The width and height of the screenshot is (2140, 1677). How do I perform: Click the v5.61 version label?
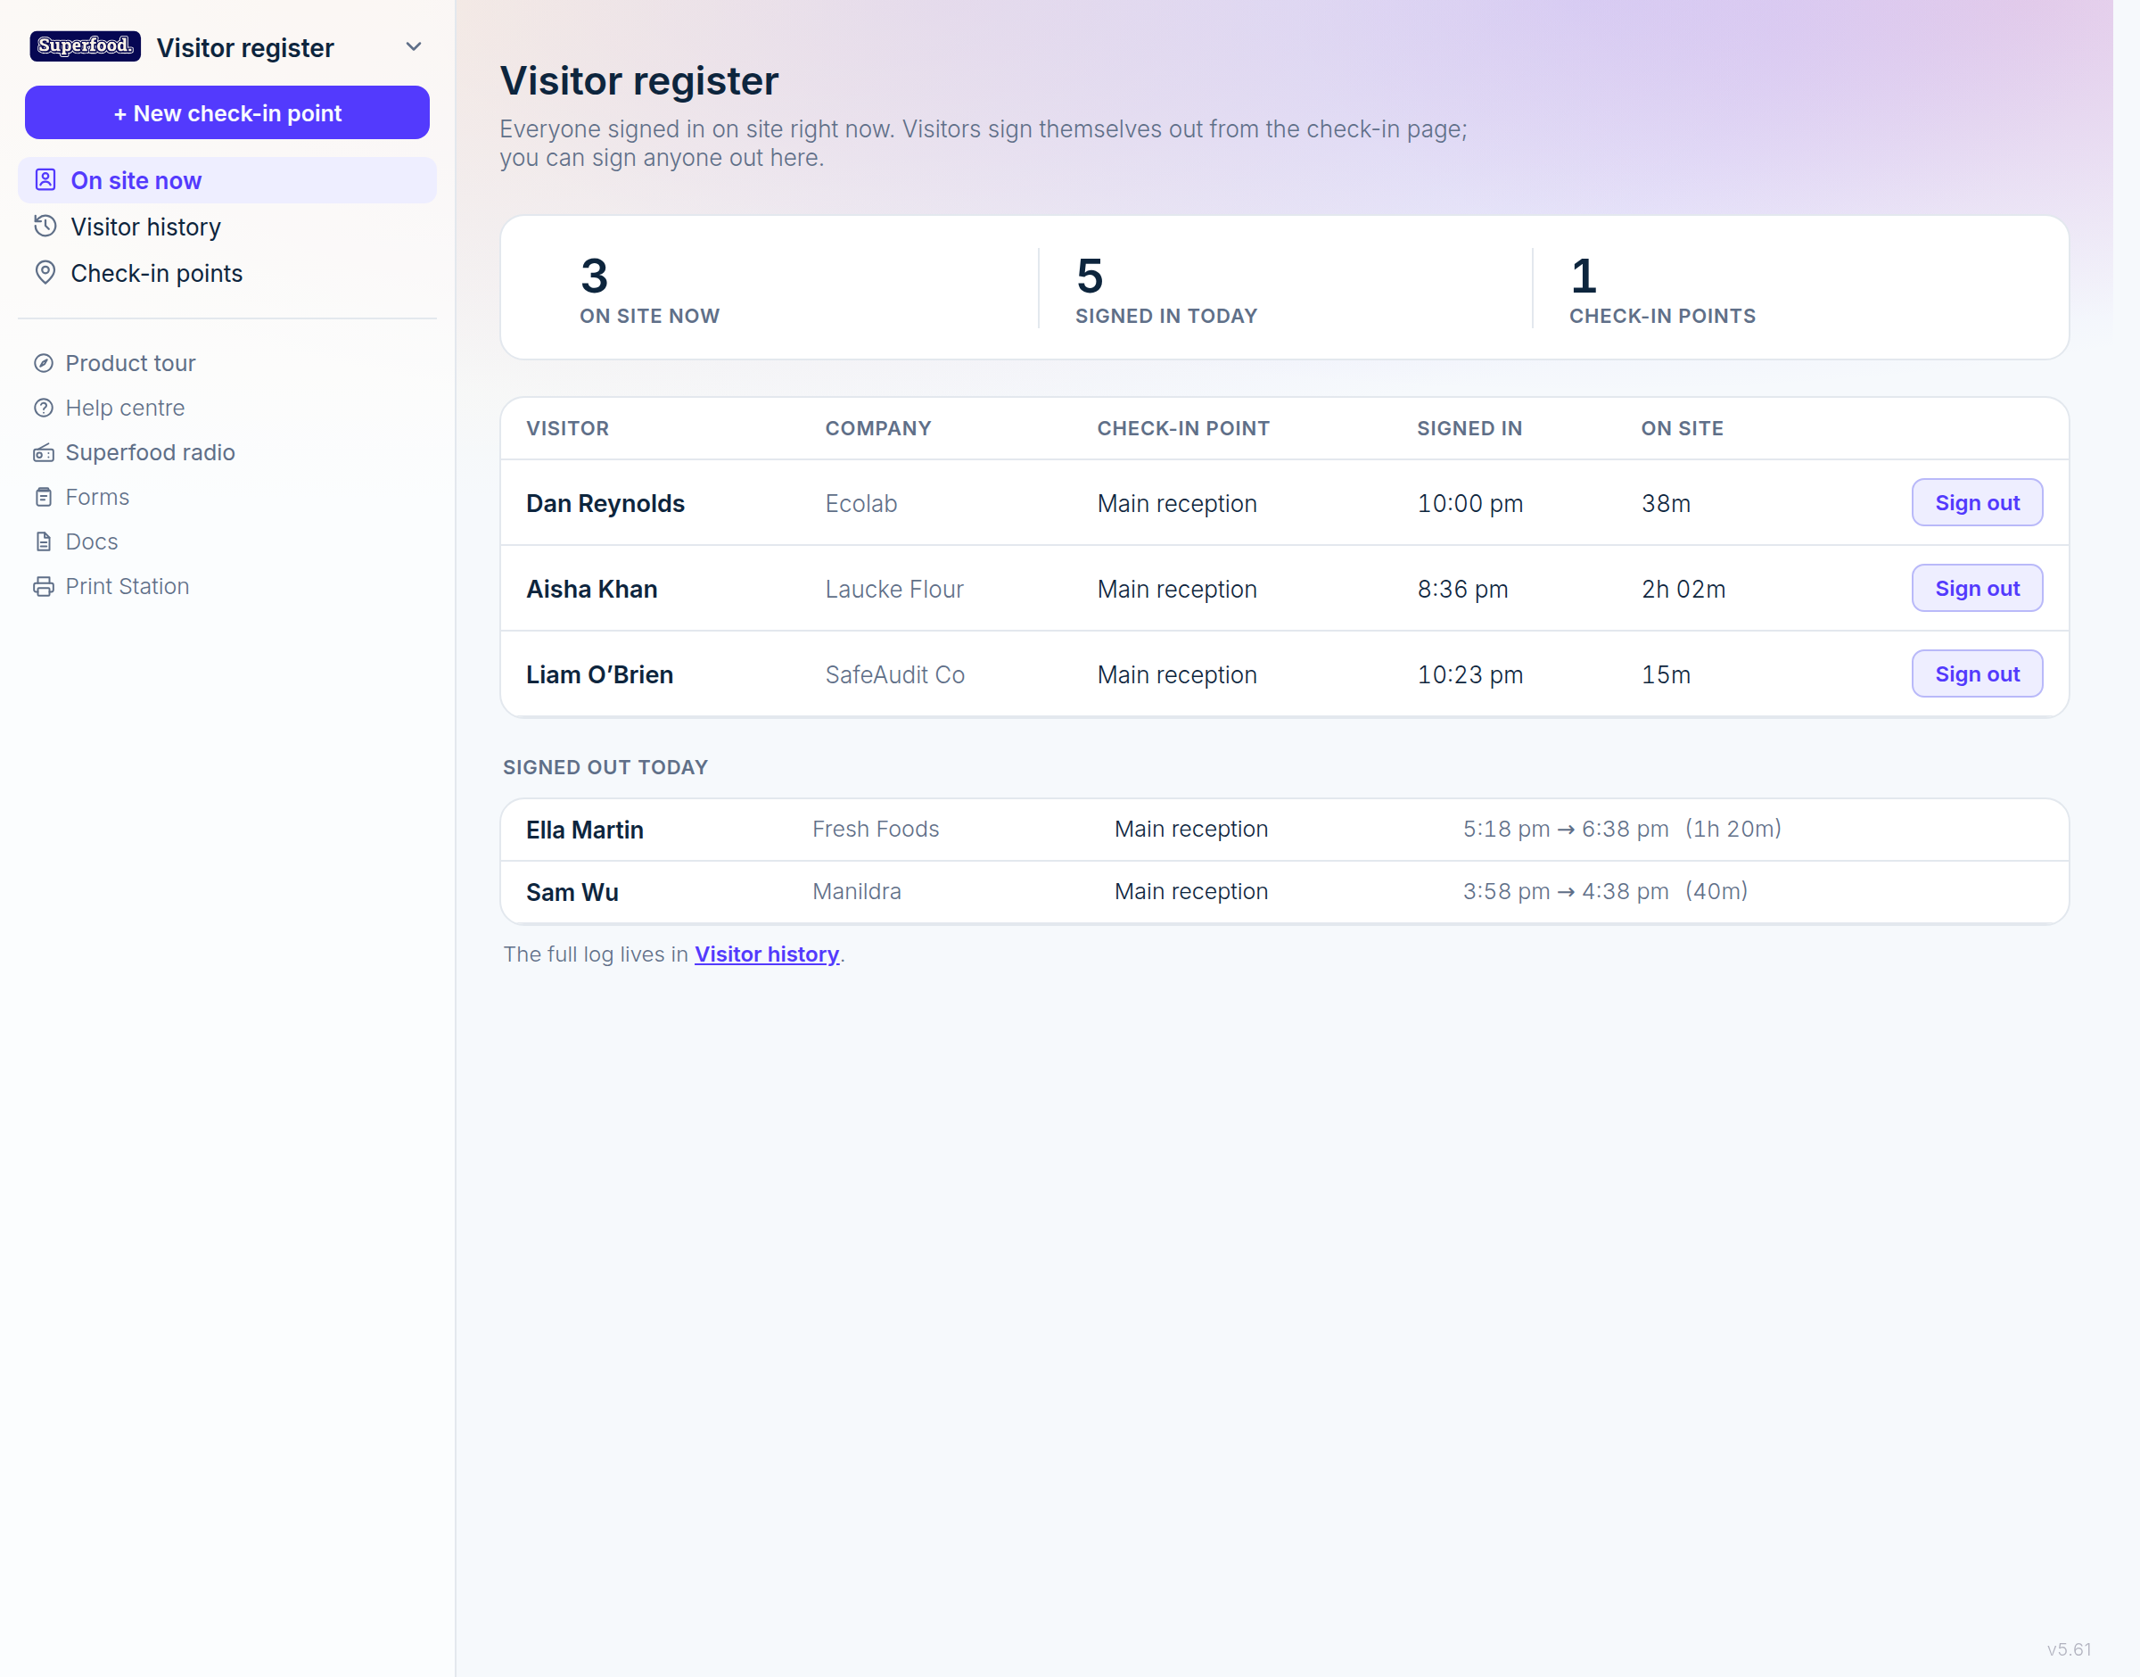[x=2069, y=1649]
